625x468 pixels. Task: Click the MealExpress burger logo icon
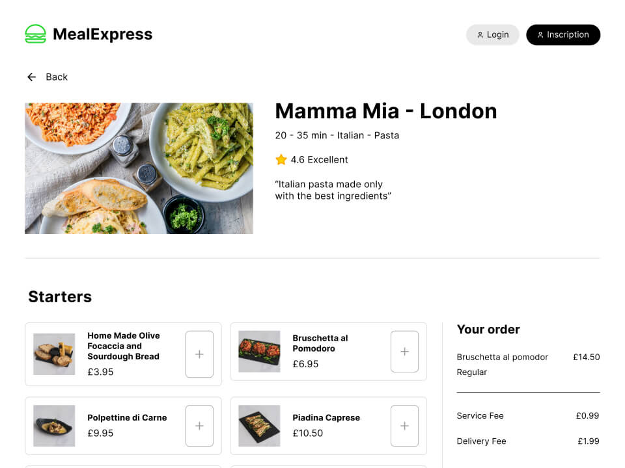(x=35, y=34)
